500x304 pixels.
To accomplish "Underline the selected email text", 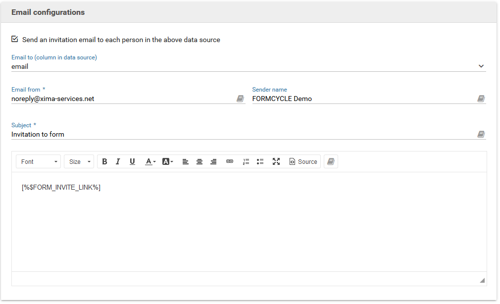I will pyautogui.click(x=132, y=162).
